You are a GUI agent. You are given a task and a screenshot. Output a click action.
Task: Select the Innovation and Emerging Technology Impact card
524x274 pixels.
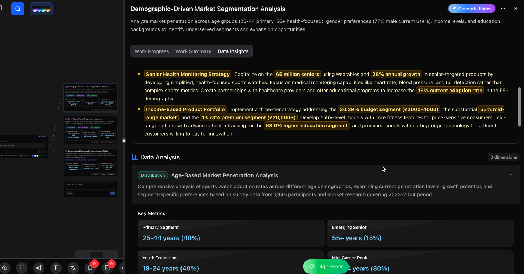point(90,162)
